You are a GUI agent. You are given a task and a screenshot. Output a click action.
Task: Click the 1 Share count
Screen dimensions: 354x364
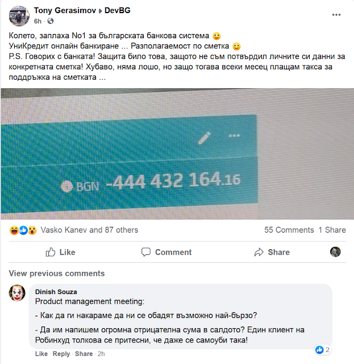click(x=332, y=230)
